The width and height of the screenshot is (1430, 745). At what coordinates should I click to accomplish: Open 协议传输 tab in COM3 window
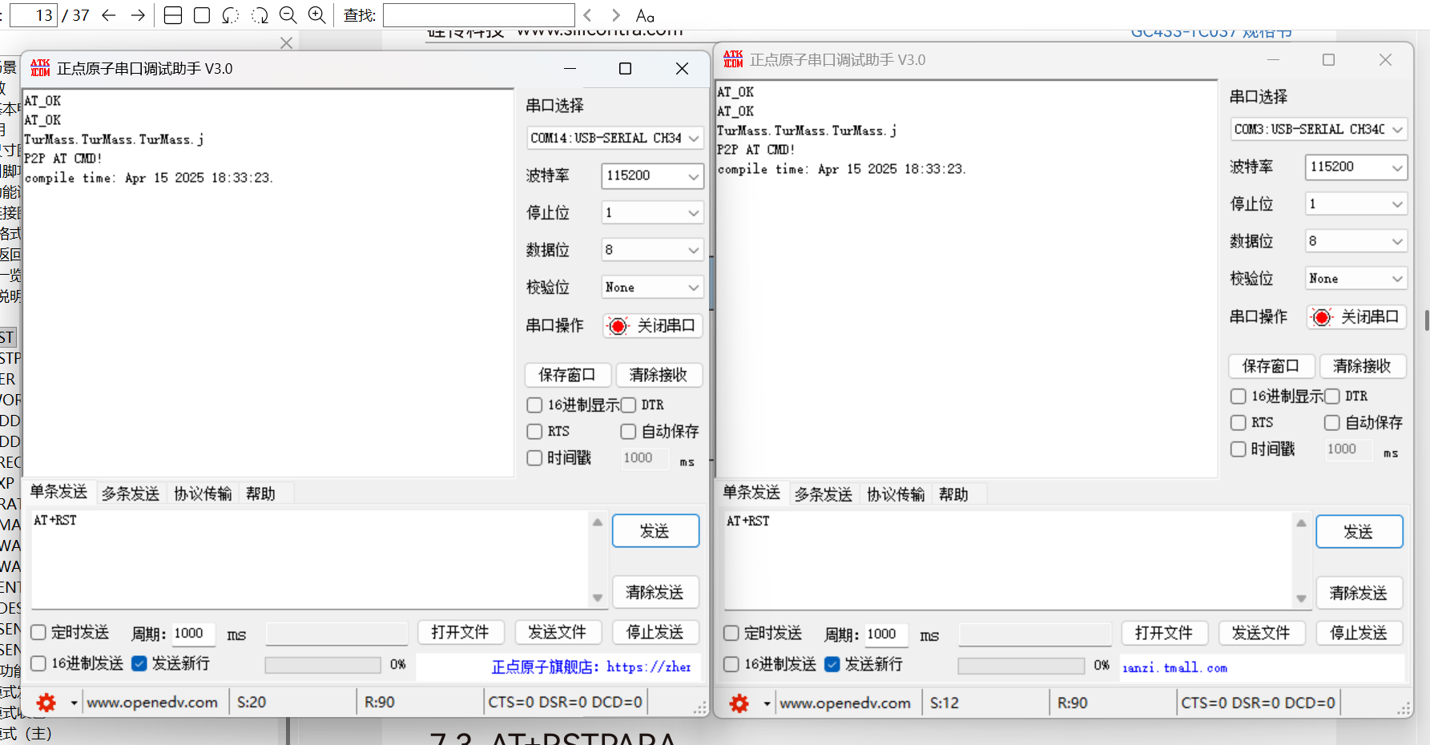pos(896,494)
